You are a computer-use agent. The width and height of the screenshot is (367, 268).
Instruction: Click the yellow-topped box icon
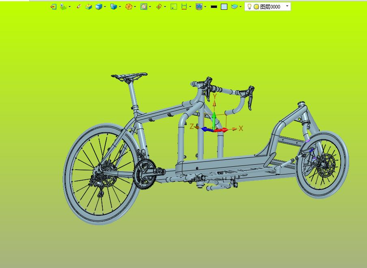tap(89, 7)
